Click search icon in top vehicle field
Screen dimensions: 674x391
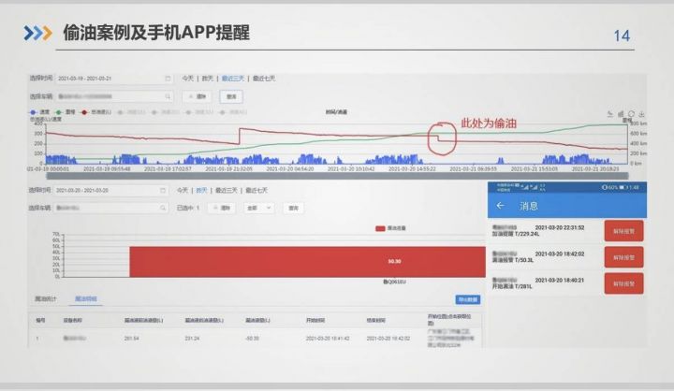[x=168, y=96]
